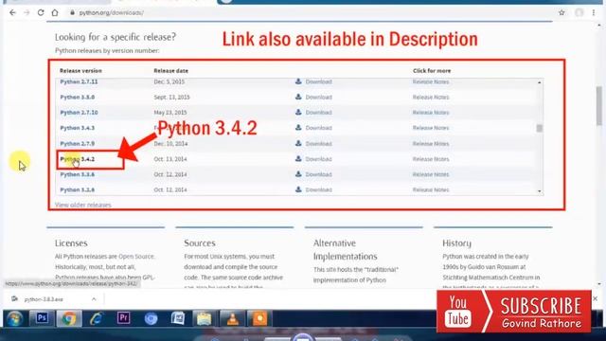Open Release Notes for Python 3.5.0

(x=431, y=97)
